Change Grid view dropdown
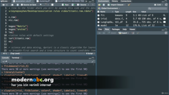The image size is (169, 95). [x=158, y=5]
